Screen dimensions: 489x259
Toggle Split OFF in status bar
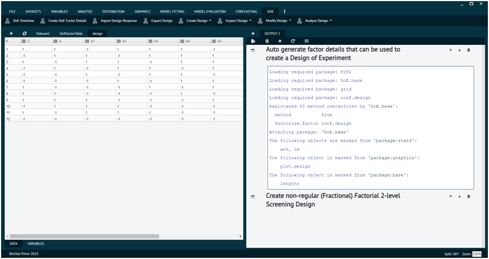451,254
